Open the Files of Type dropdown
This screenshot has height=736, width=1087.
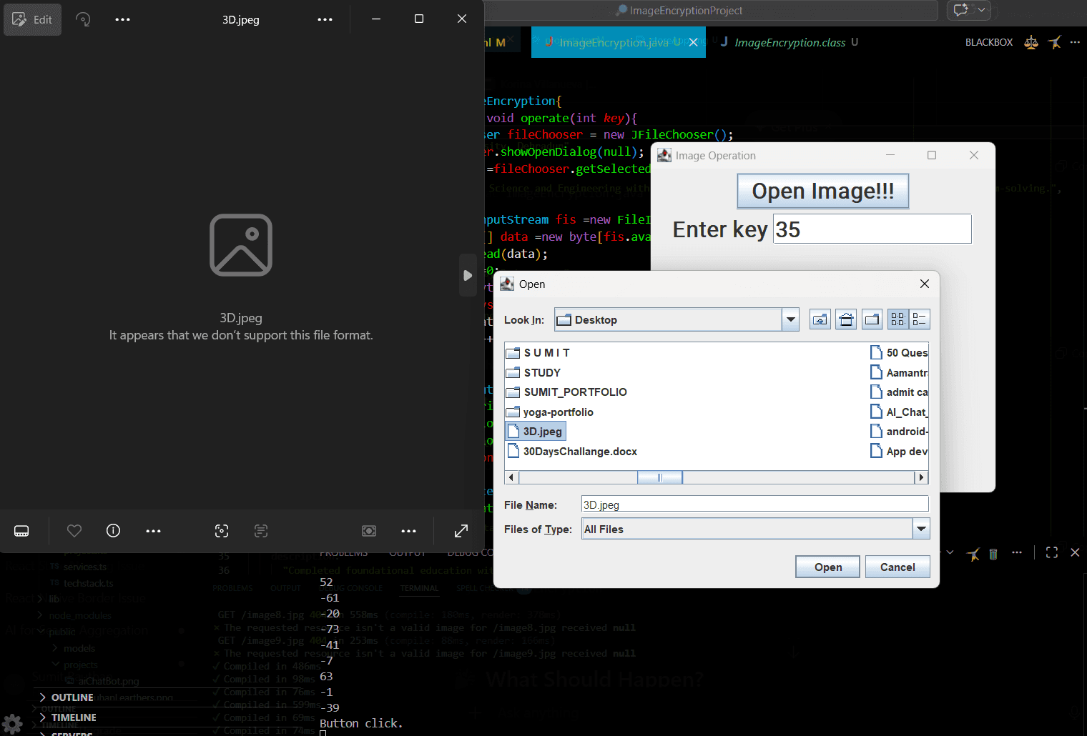[x=921, y=529]
